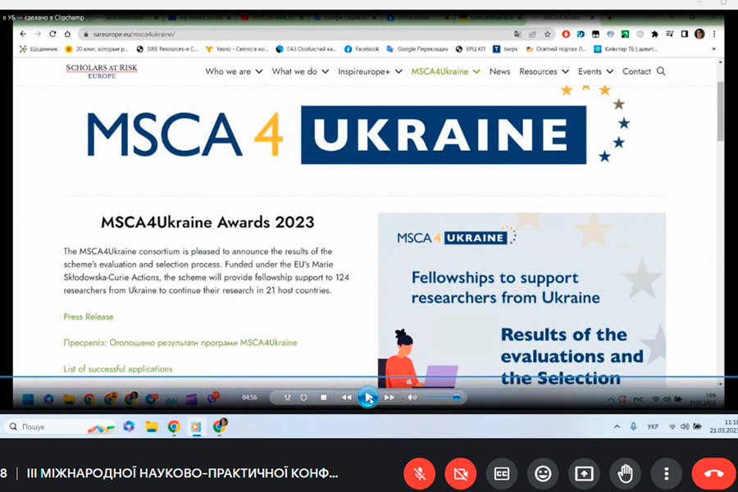Open the Press Release link

(89, 317)
